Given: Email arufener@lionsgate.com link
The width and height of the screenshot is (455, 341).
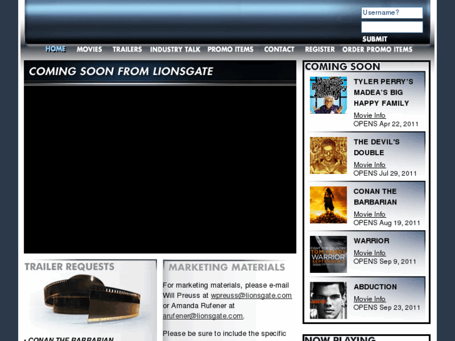Looking at the screenshot, I should pyautogui.click(x=203, y=316).
